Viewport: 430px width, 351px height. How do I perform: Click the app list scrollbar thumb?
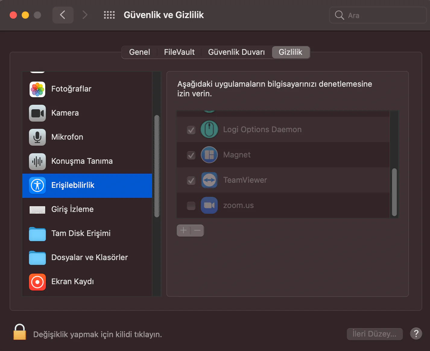pos(394,192)
